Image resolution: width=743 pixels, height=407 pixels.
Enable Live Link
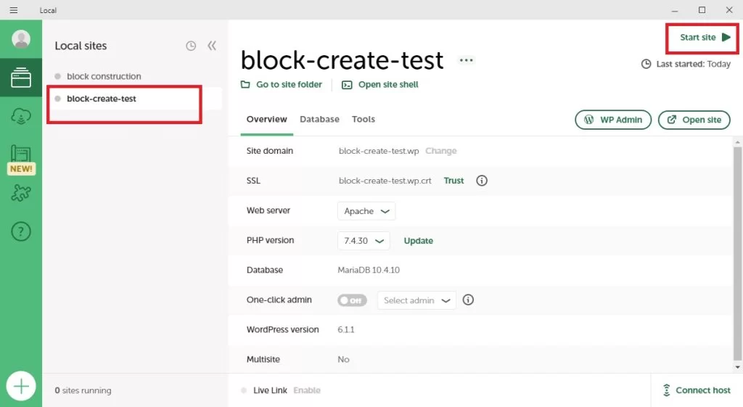coord(307,390)
